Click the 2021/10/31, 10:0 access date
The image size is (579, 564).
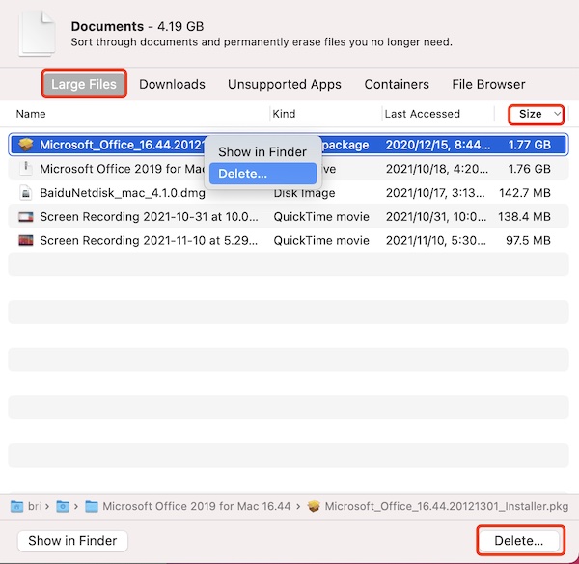pos(436,217)
